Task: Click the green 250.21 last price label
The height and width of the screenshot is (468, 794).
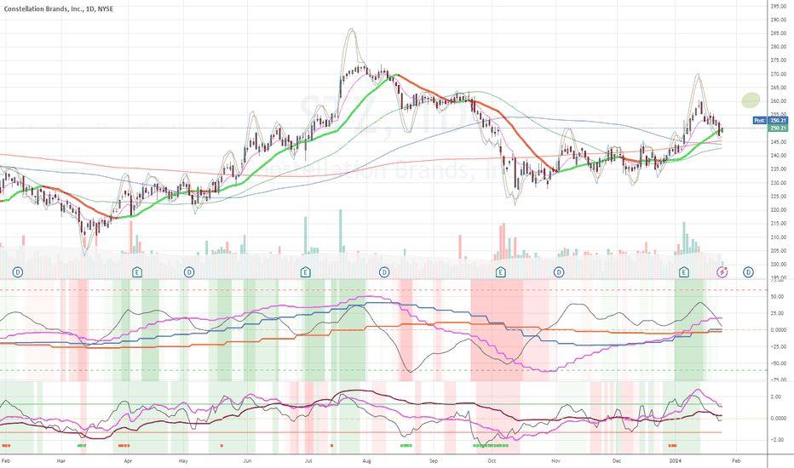Action: [x=778, y=128]
